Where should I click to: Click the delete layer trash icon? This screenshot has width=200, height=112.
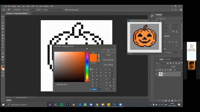coord(179,101)
